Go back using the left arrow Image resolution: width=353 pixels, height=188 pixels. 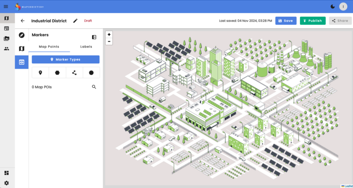click(23, 21)
